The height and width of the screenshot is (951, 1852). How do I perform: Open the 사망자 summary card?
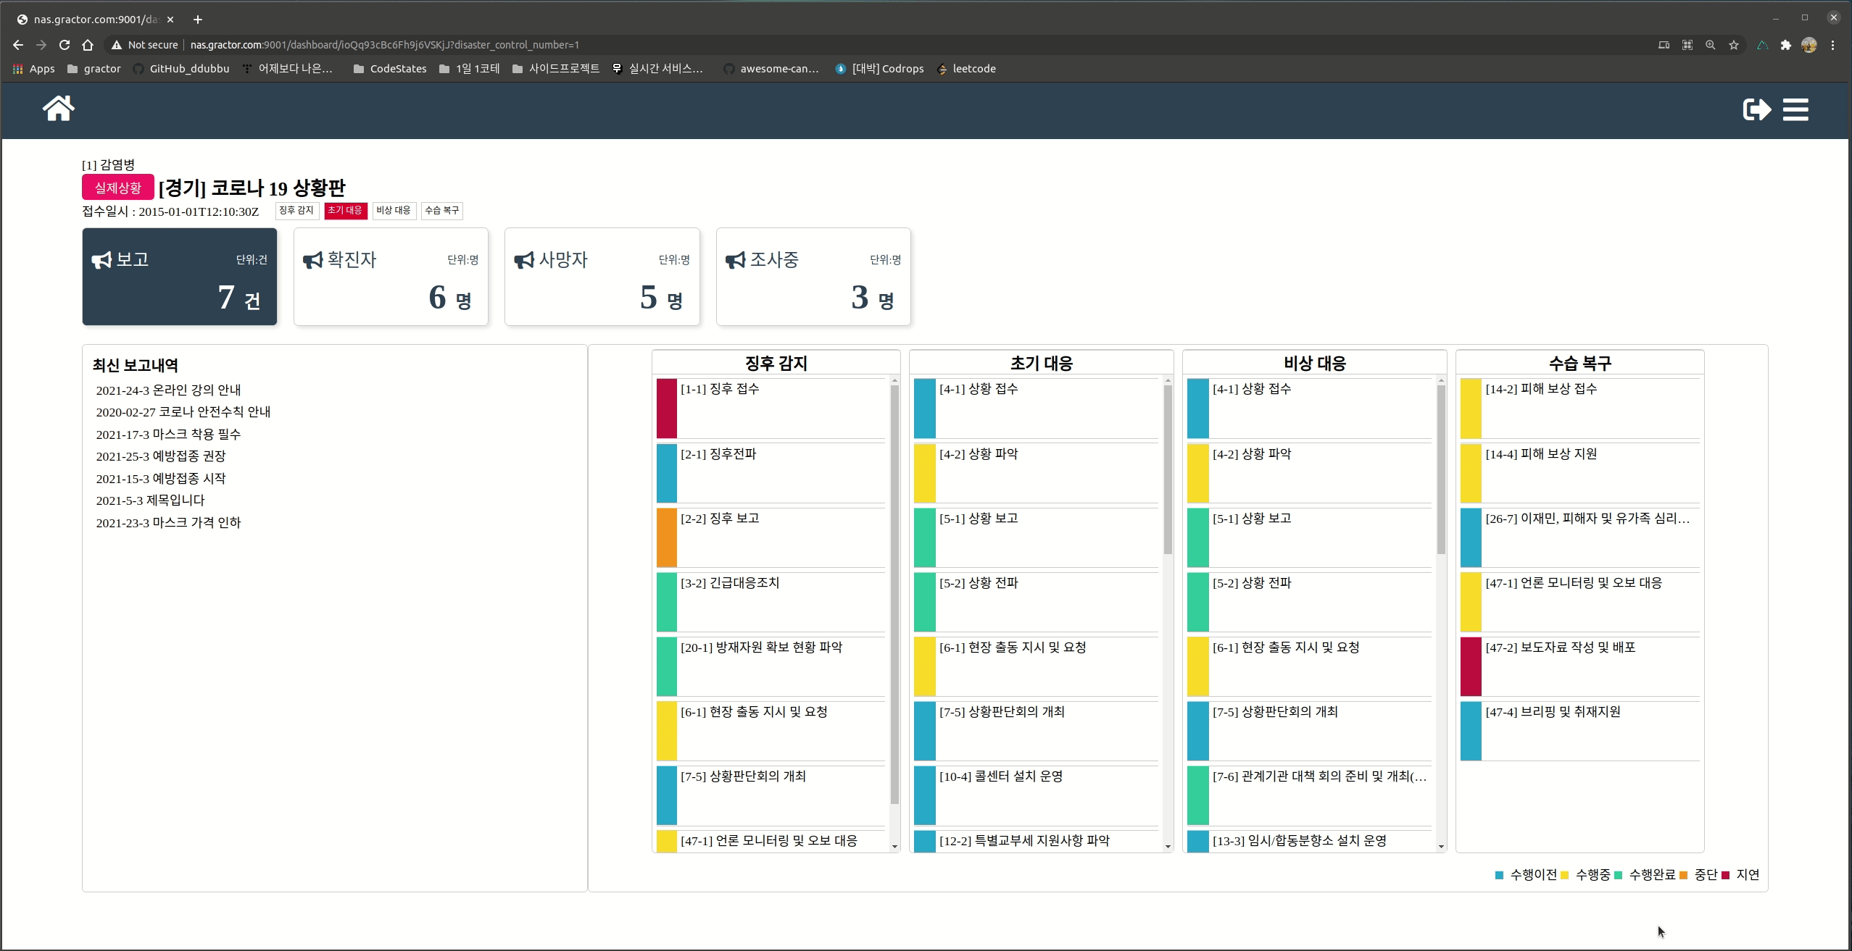click(x=602, y=277)
